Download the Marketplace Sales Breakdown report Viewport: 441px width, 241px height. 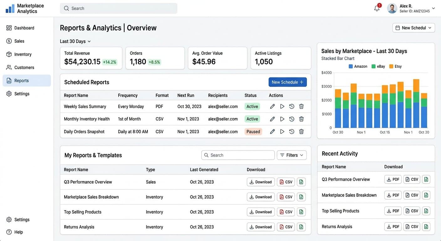point(261,197)
